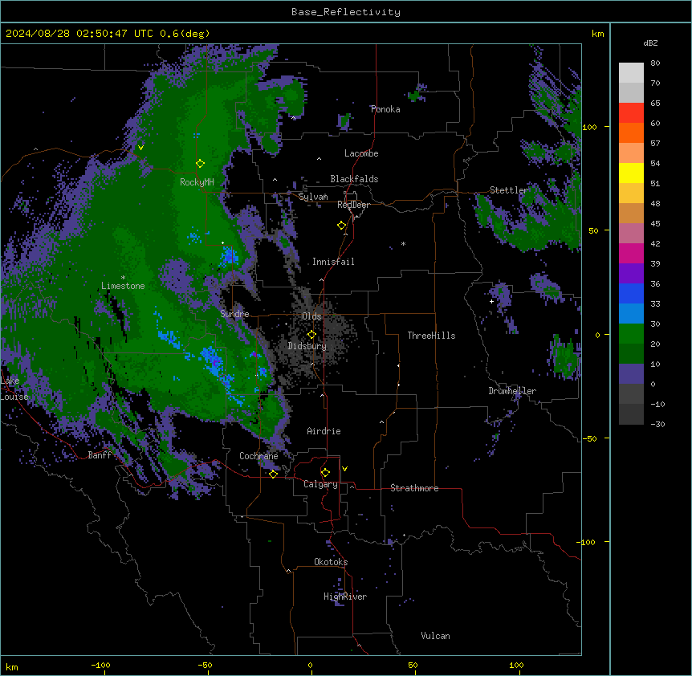Click the km unit label at top right
Image resolution: width=692 pixels, height=676 pixels.
coord(597,34)
